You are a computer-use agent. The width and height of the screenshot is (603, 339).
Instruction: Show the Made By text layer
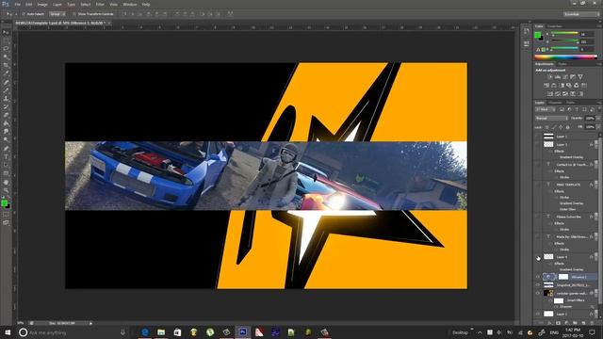pos(538,236)
